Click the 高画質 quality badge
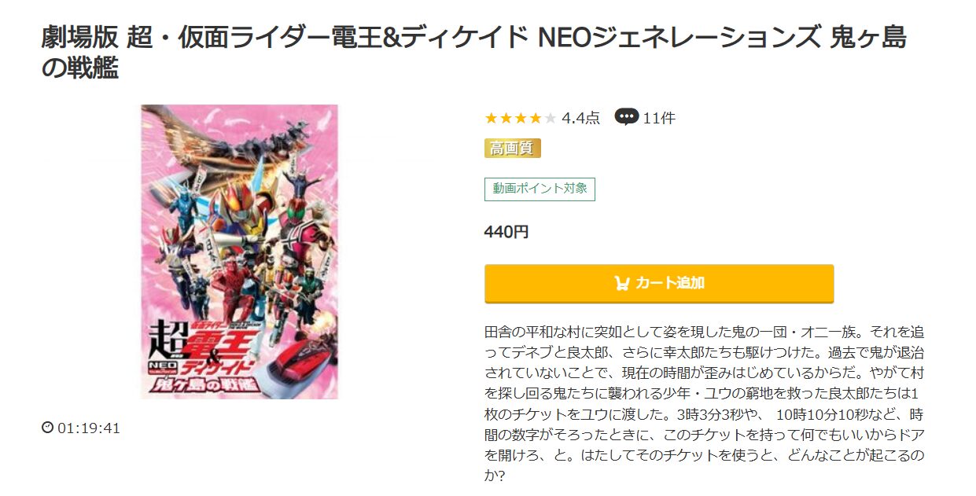The height and width of the screenshot is (496, 976). point(512,148)
